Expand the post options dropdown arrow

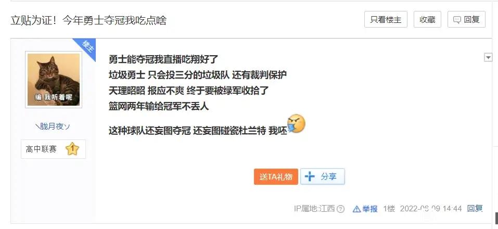[488, 57]
